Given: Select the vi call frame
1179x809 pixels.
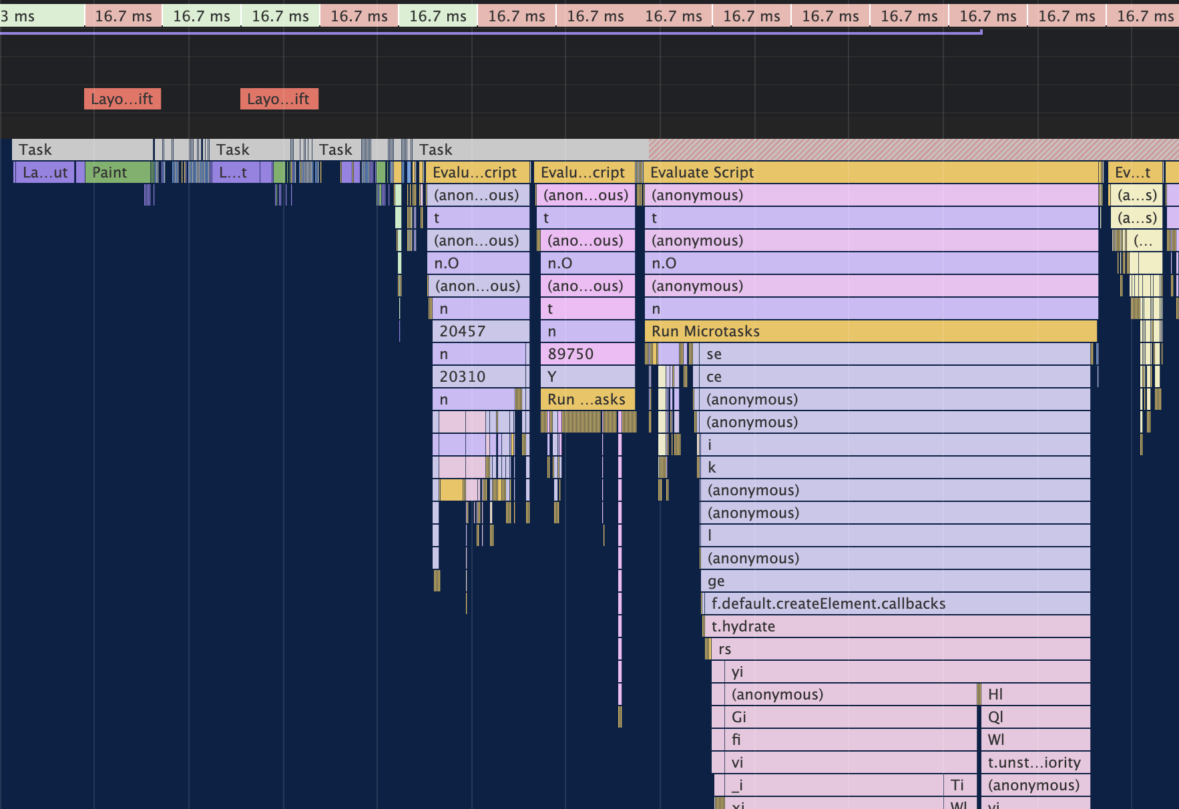Looking at the screenshot, I should tap(851, 762).
